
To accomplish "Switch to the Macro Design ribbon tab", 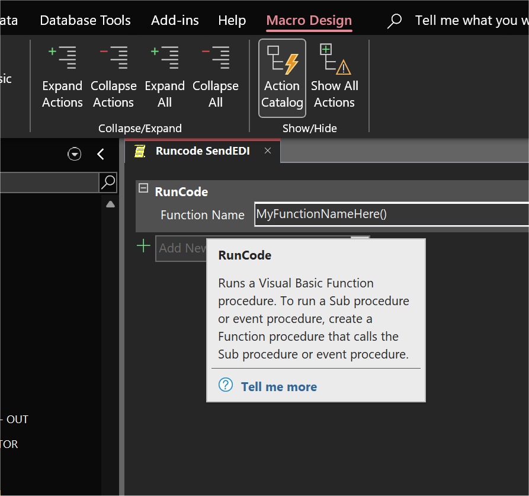I will point(309,20).
